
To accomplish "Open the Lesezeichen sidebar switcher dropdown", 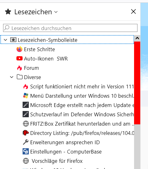I will pos(31,12).
